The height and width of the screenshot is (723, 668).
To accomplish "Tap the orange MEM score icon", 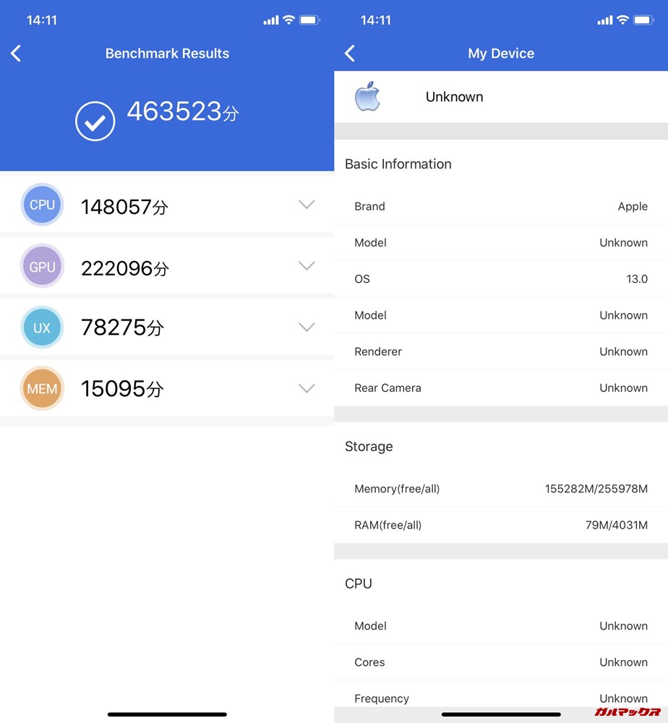I will click(x=42, y=389).
